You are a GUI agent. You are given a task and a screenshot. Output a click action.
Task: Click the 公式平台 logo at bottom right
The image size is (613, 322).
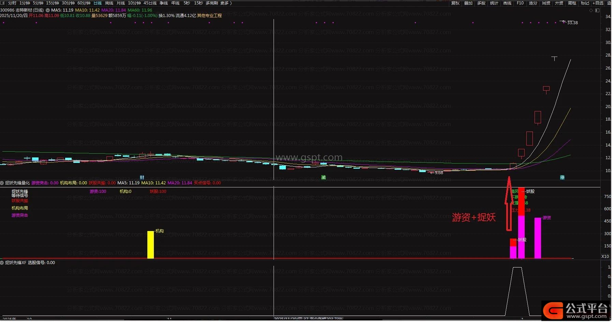coord(576,310)
